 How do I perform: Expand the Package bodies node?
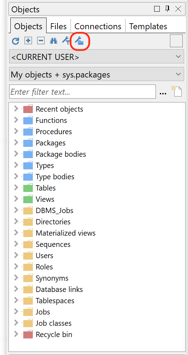tap(16, 154)
